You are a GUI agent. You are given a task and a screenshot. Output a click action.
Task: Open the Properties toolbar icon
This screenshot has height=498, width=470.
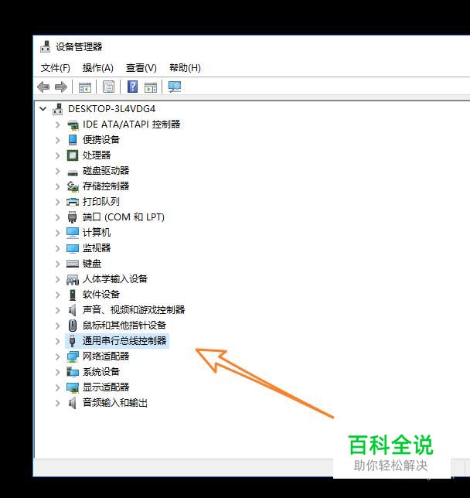point(108,87)
